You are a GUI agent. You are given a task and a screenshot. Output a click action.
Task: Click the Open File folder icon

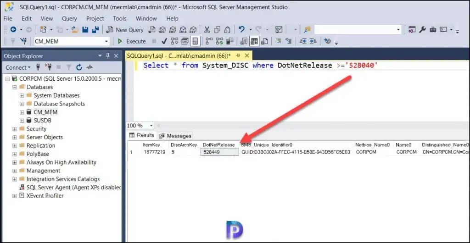[75, 30]
